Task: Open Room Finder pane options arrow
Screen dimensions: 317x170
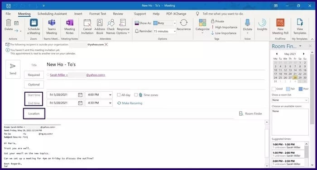Action: point(300,46)
